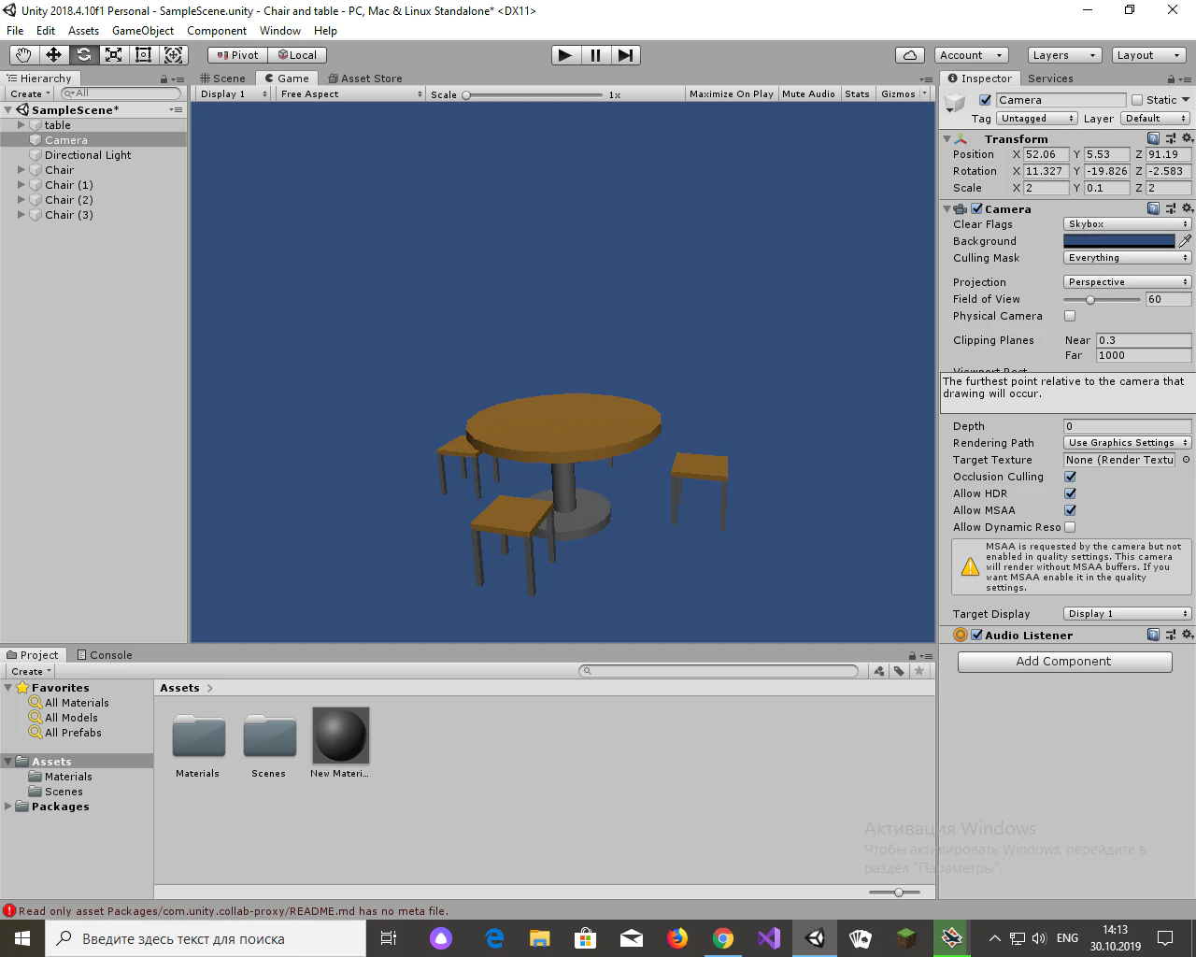Select the Hand tool in toolbar
The image size is (1196, 957).
pyautogui.click(x=23, y=55)
